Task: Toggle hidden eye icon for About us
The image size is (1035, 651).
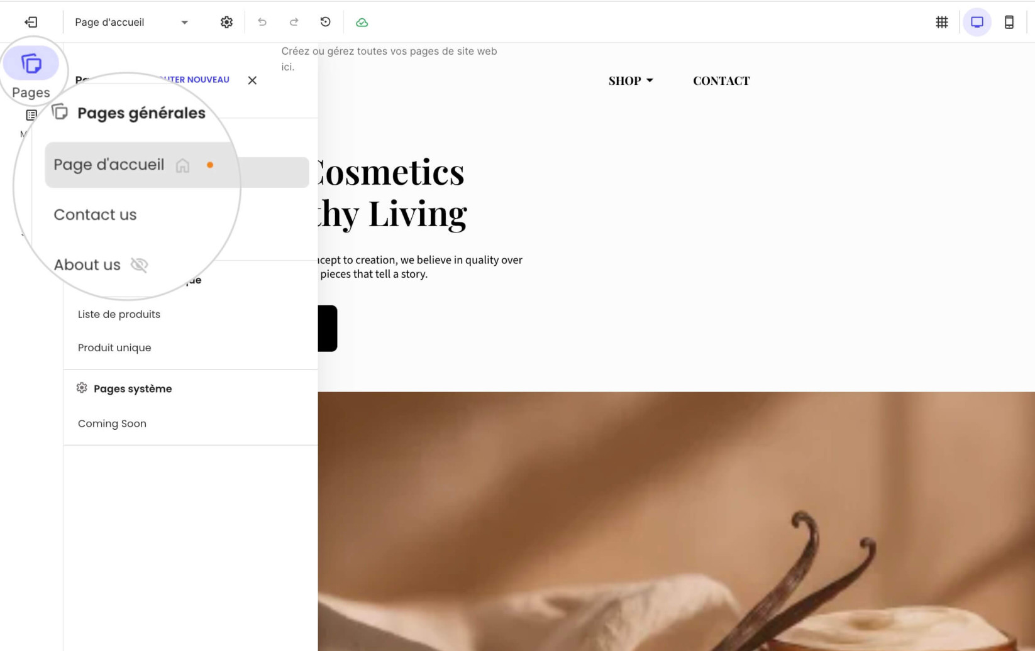Action: pos(139,265)
